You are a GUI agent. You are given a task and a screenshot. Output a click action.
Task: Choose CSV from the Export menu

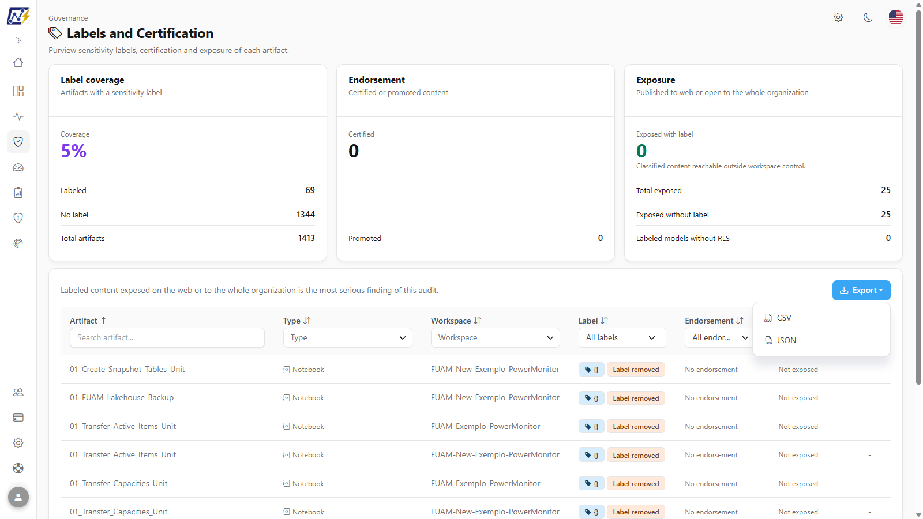(821, 318)
